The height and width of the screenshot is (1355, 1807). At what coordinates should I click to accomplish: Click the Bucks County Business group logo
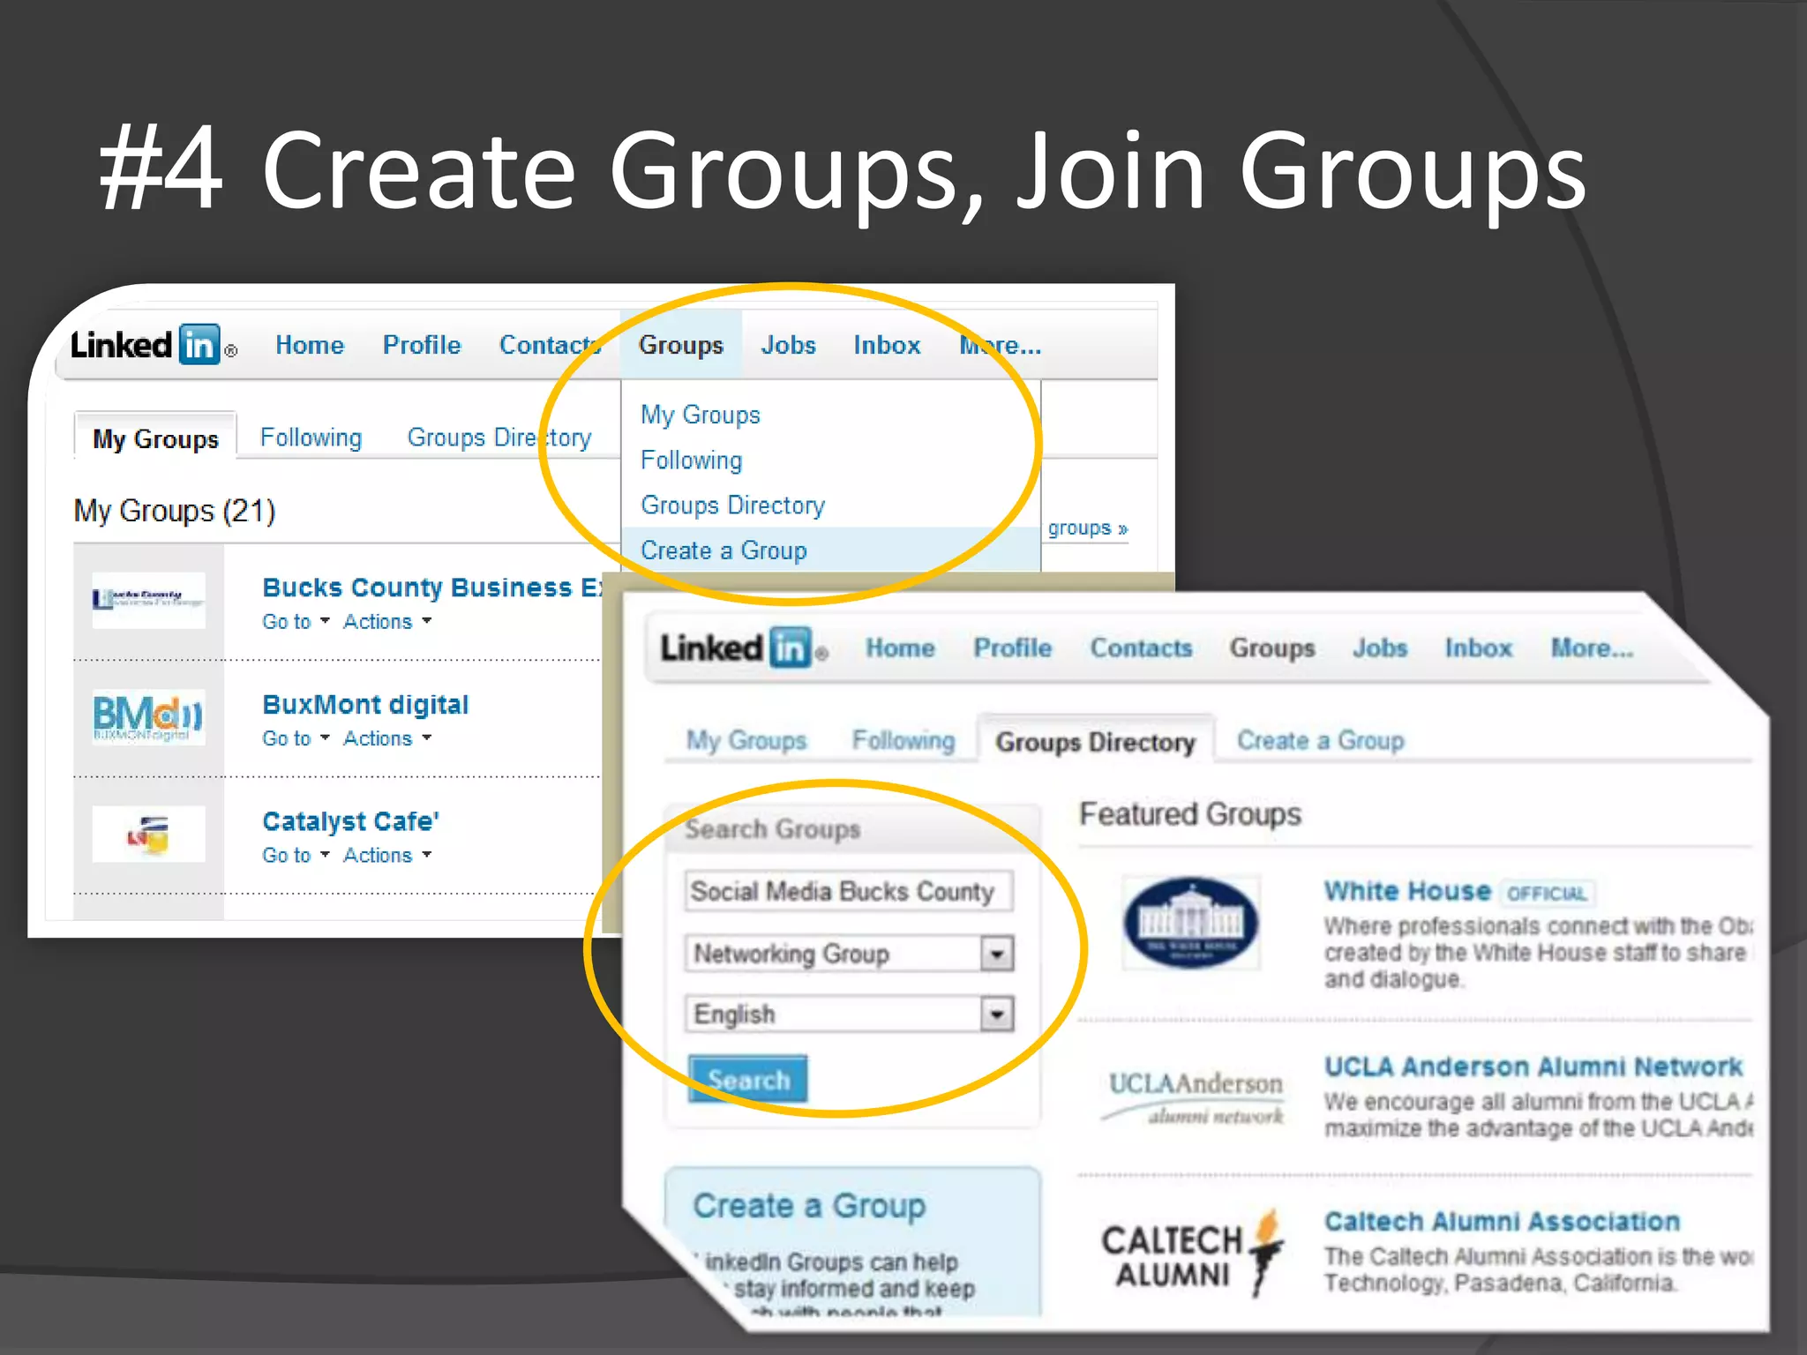pos(148,600)
